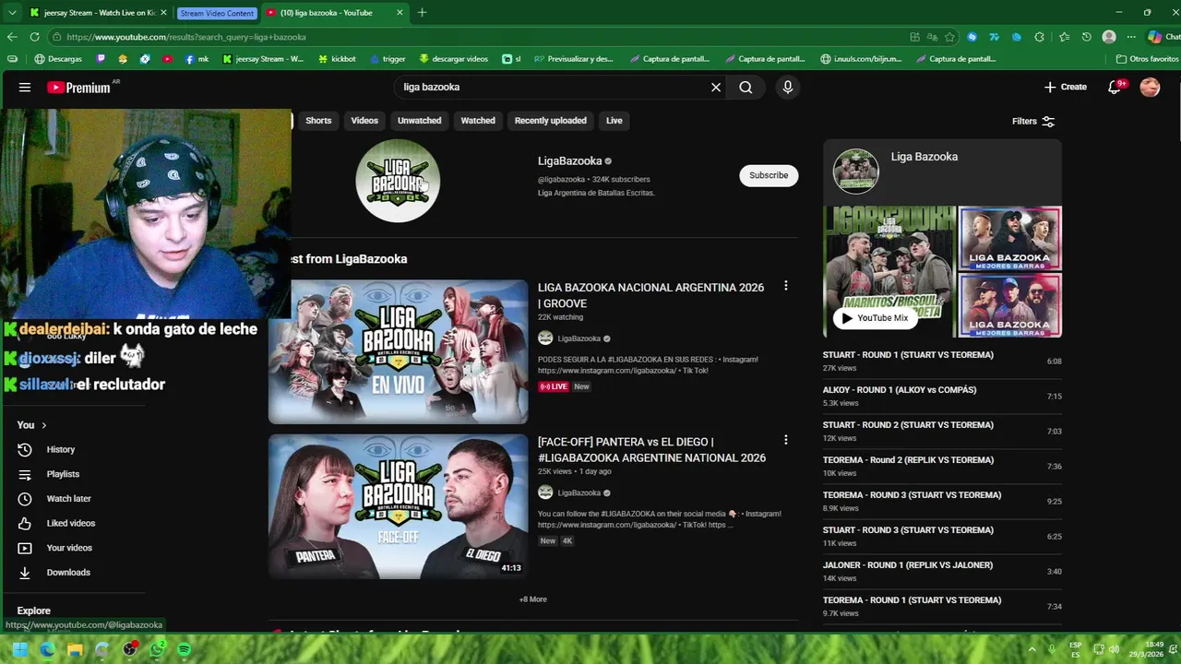Screen dimensions: 1181x664
Task: Play the YouTube Mix playlist
Action: [x=875, y=318]
